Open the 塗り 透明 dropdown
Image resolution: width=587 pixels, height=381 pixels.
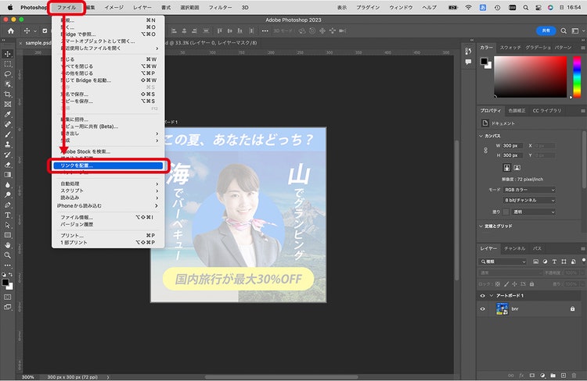click(x=533, y=212)
